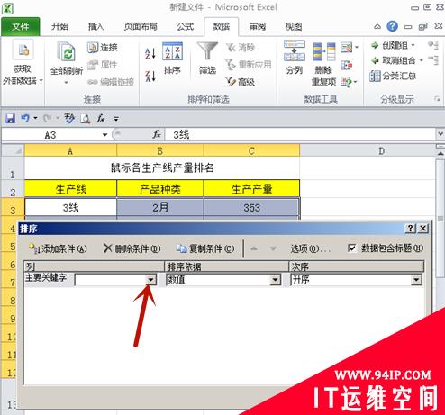Image resolution: width=445 pixels, height=415 pixels.
Task: Click the save icon in quick toolbar
Action: point(10,118)
